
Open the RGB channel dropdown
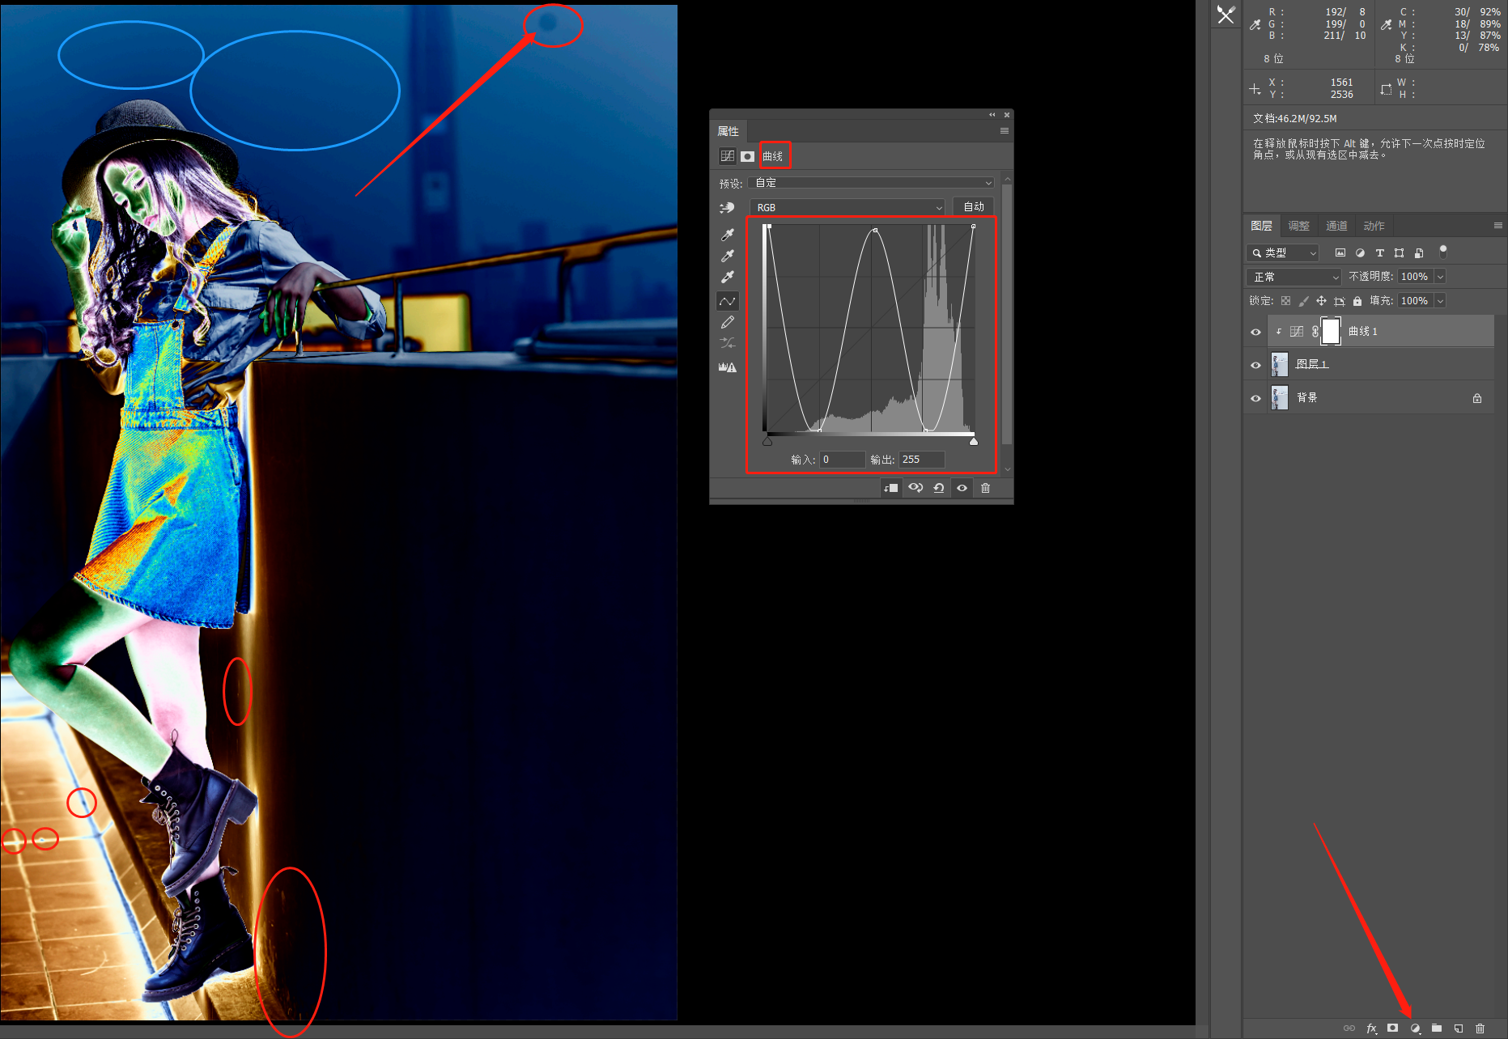(847, 208)
